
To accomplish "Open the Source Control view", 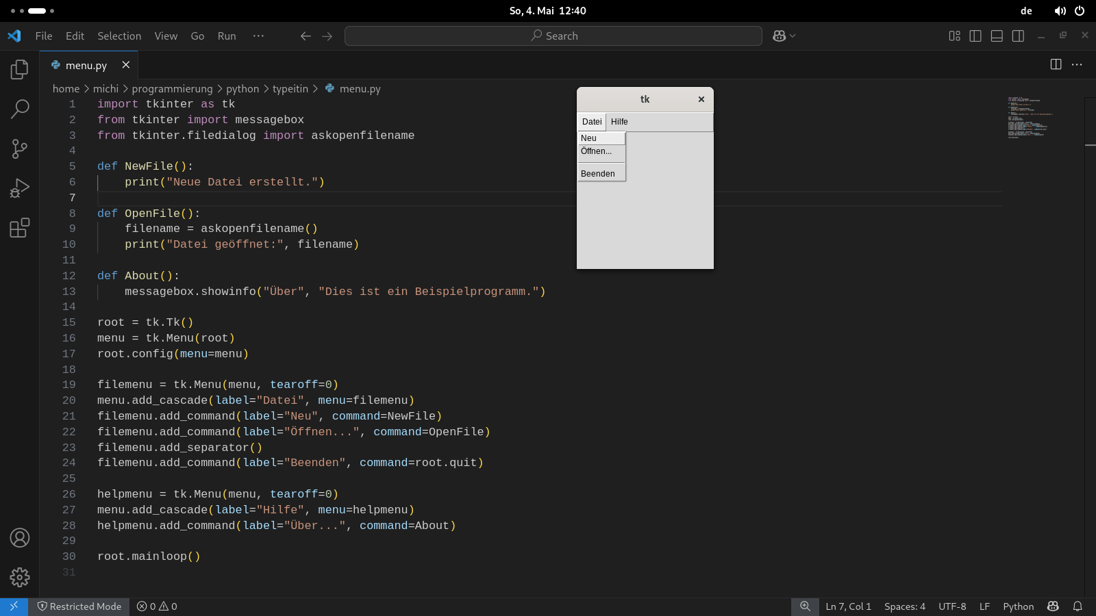I will [x=20, y=149].
